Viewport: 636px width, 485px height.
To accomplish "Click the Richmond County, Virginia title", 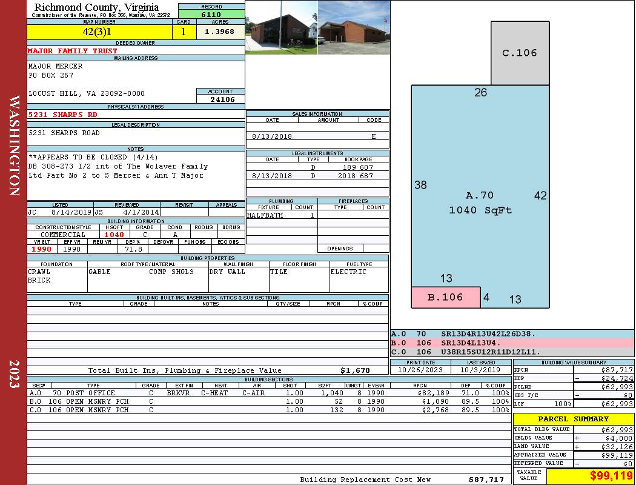I will (96, 7).
